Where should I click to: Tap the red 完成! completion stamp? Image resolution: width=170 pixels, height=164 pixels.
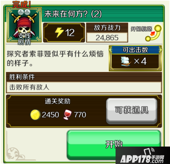coord(22,4)
